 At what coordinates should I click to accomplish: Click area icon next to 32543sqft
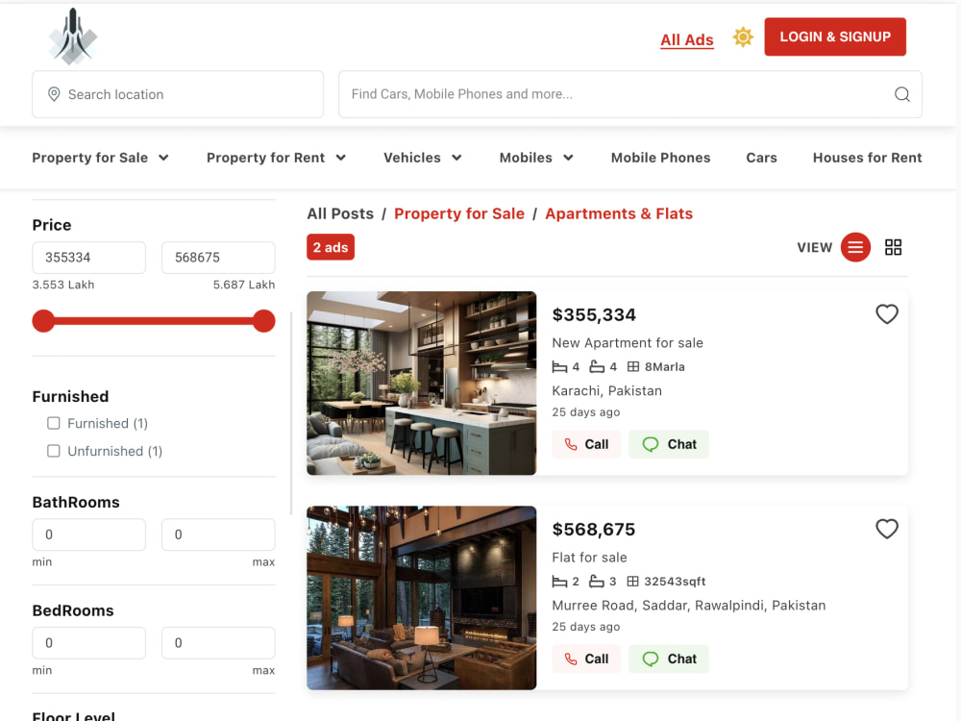tap(633, 582)
